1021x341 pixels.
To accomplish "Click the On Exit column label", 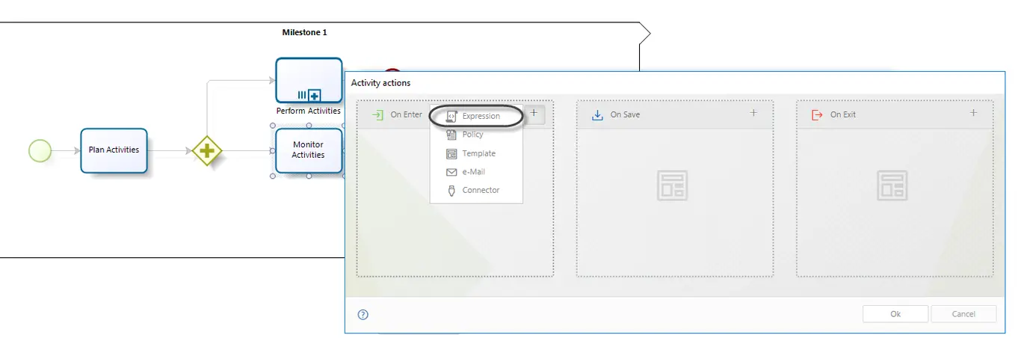I will pos(843,115).
